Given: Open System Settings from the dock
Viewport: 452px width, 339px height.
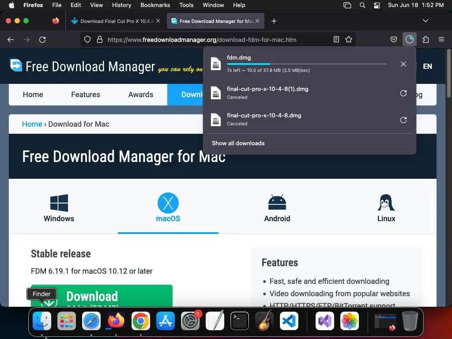Looking at the screenshot, I should tap(190, 320).
